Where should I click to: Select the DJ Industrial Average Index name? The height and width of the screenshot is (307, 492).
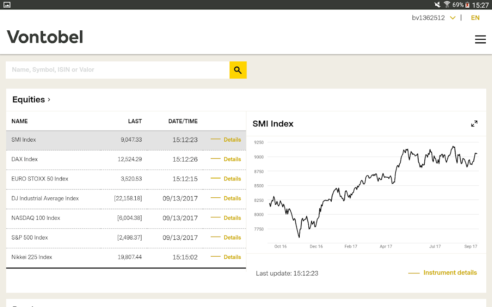[x=45, y=198]
